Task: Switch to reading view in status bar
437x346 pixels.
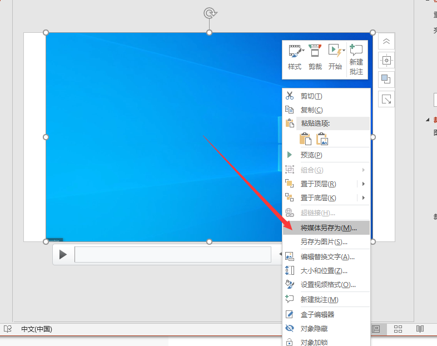Action: [420, 329]
